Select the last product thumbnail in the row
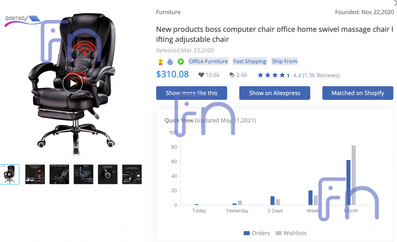This screenshot has width=397, height=242. [x=132, y=174]
